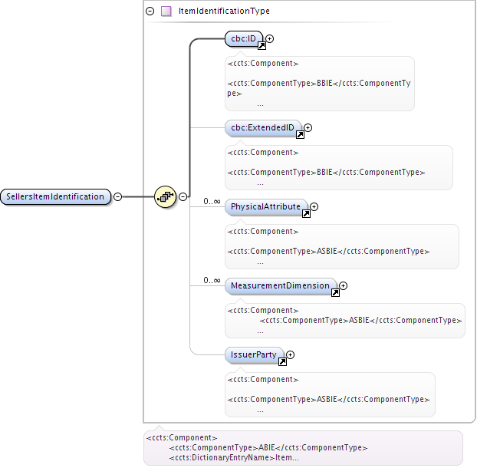This screenshot has height=468, width=477.
Task: Click the ABIE annotation box at bottom
Action: [x=302, y=448]
